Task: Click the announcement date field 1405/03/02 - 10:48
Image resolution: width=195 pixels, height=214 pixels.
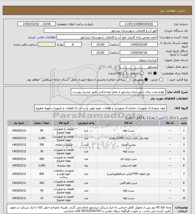Action: 36,24
